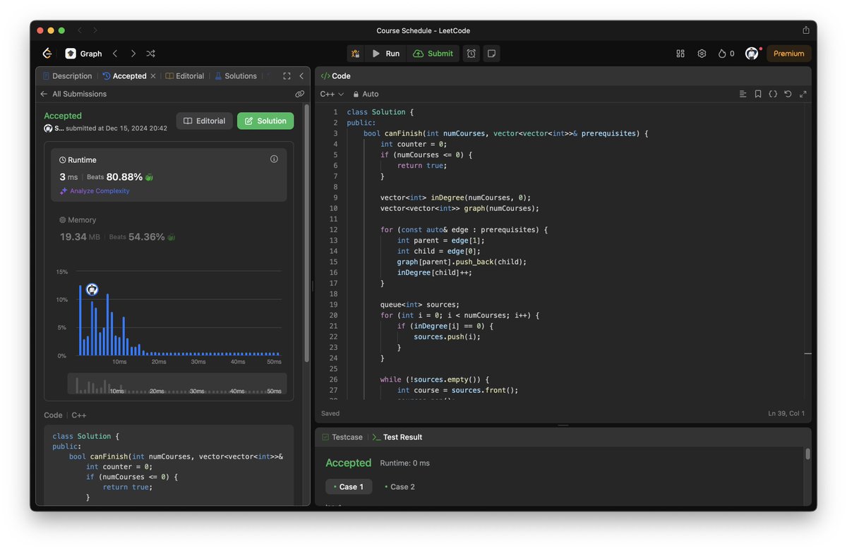Screen dimensions: 847x551
Task: Run the code
Action: [x=385, y=54]
